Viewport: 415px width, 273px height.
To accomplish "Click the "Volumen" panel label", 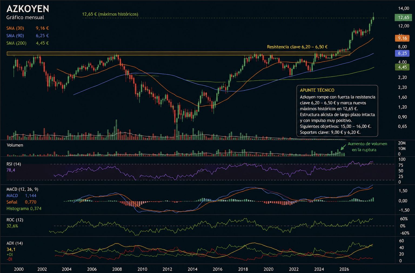I will click(15, 145).
